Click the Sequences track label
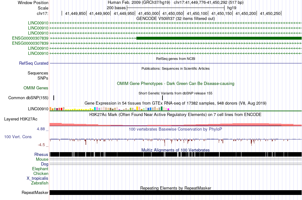This screenshot has height=200, width=302. pyautogui.click(x=38, y=73)
